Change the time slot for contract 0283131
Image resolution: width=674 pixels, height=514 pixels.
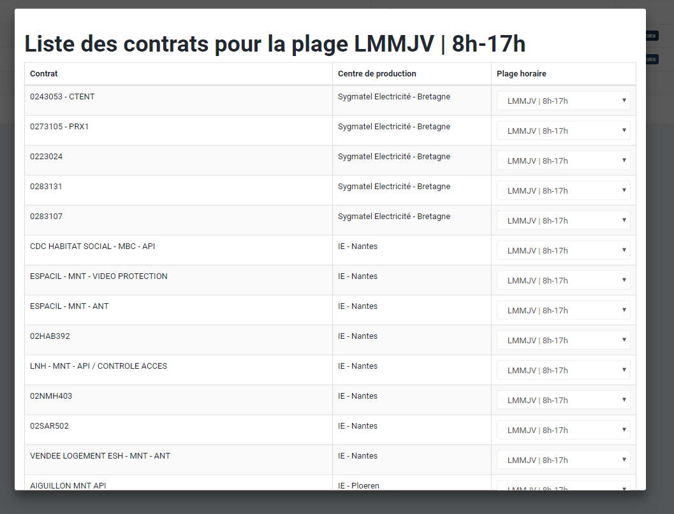tap(563, 190)
